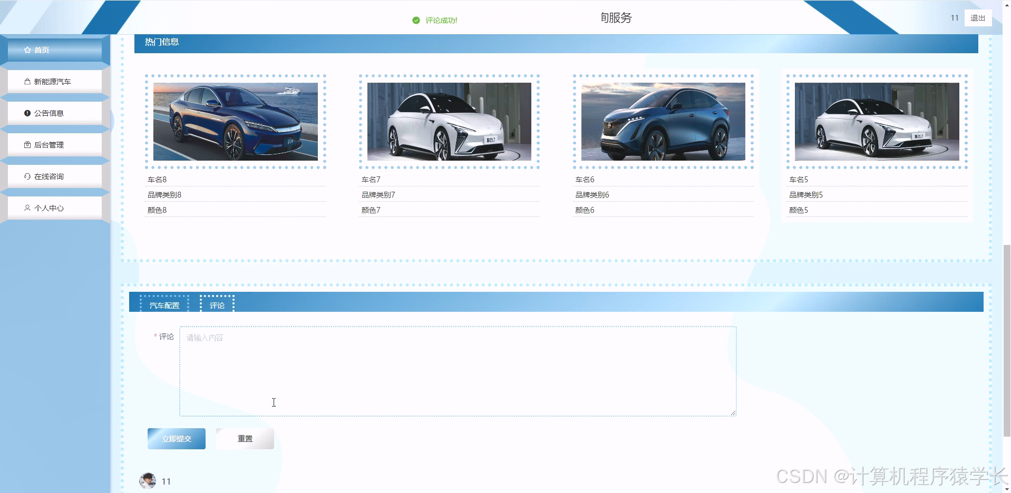Open 在线咨询 in the sidebar

[x=55, y=176]
